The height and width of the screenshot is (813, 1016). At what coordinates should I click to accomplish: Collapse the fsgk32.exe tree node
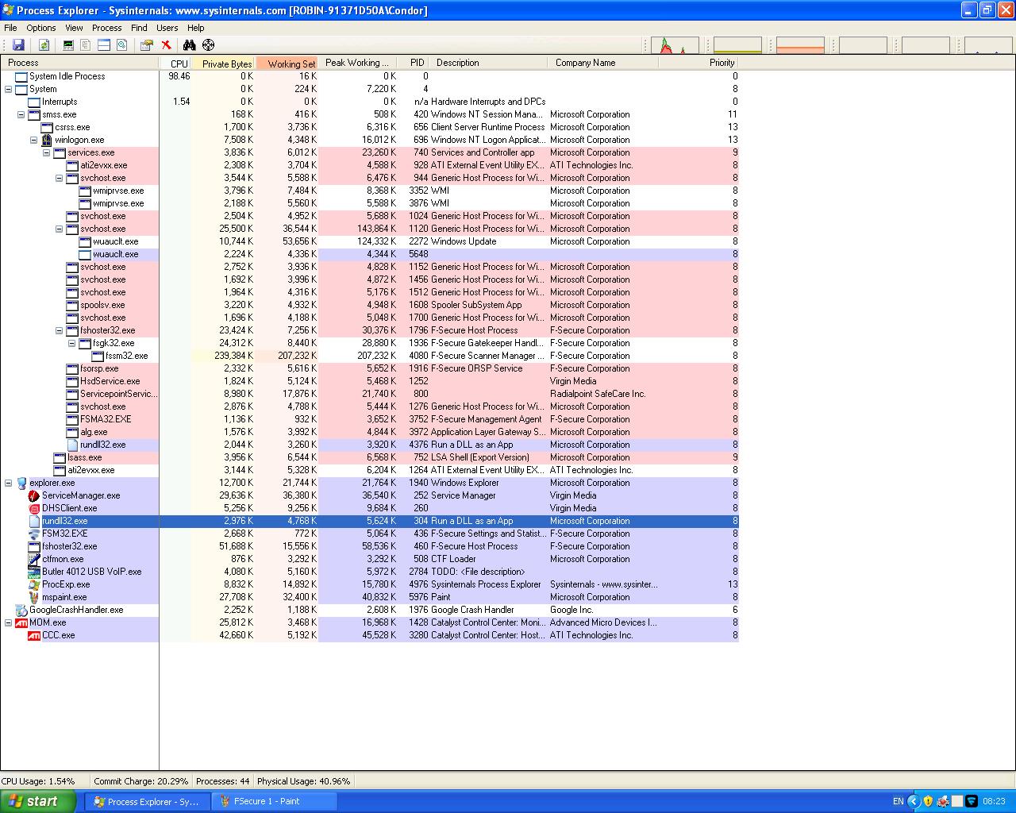(x=72, y=343)
